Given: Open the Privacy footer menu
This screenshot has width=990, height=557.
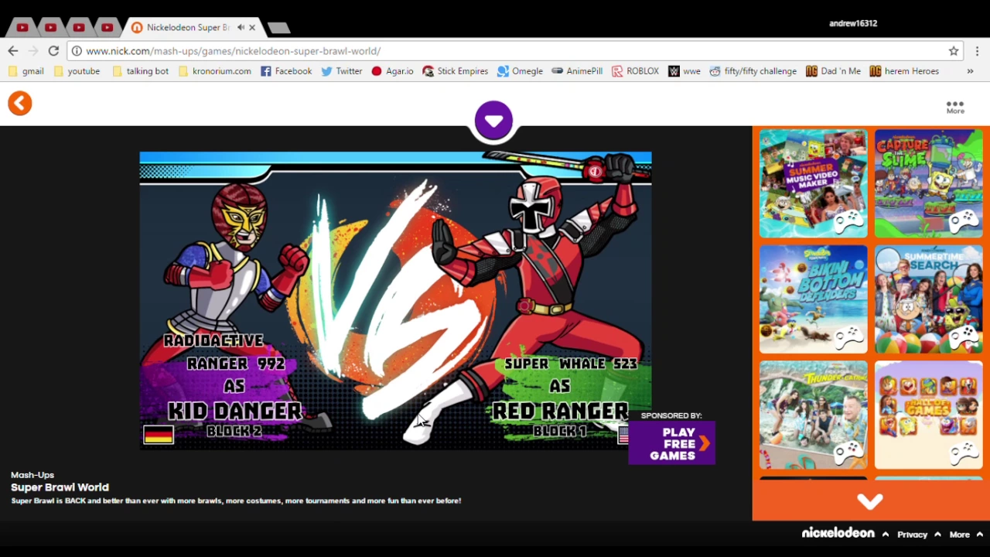Looking at the screenshot, I should coord(912,535).
